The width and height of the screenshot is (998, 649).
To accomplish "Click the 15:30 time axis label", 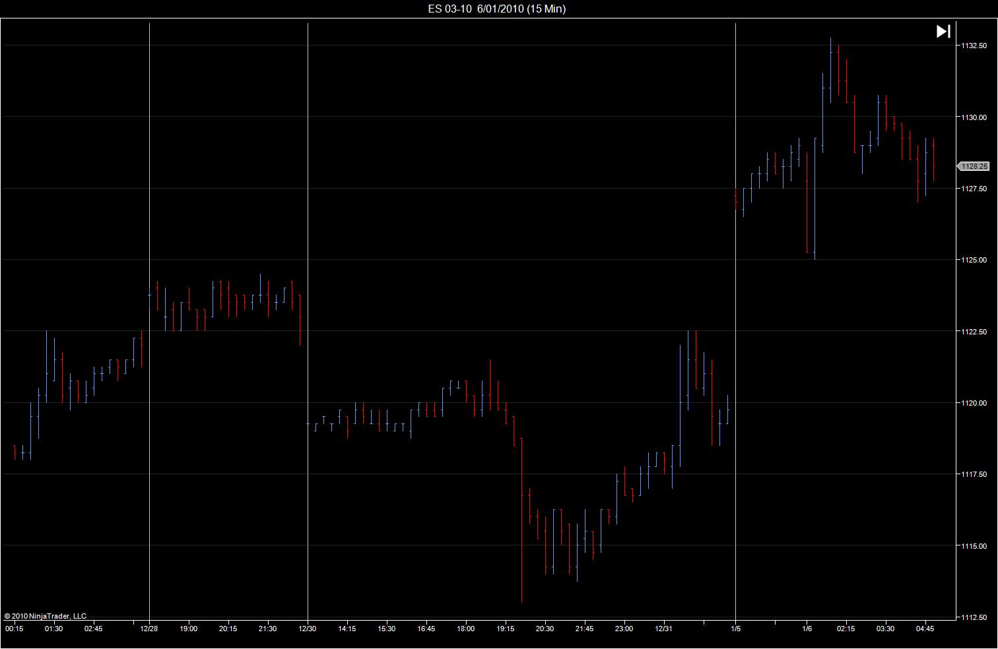I will coord(387,629).
